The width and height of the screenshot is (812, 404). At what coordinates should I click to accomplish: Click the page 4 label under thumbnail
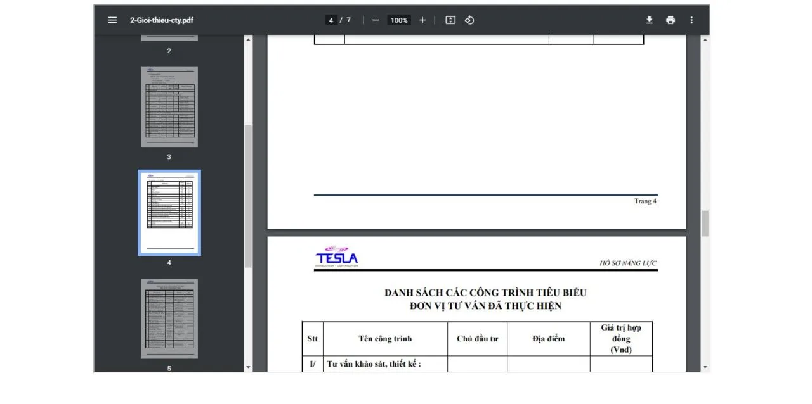[x=169, y=263]
